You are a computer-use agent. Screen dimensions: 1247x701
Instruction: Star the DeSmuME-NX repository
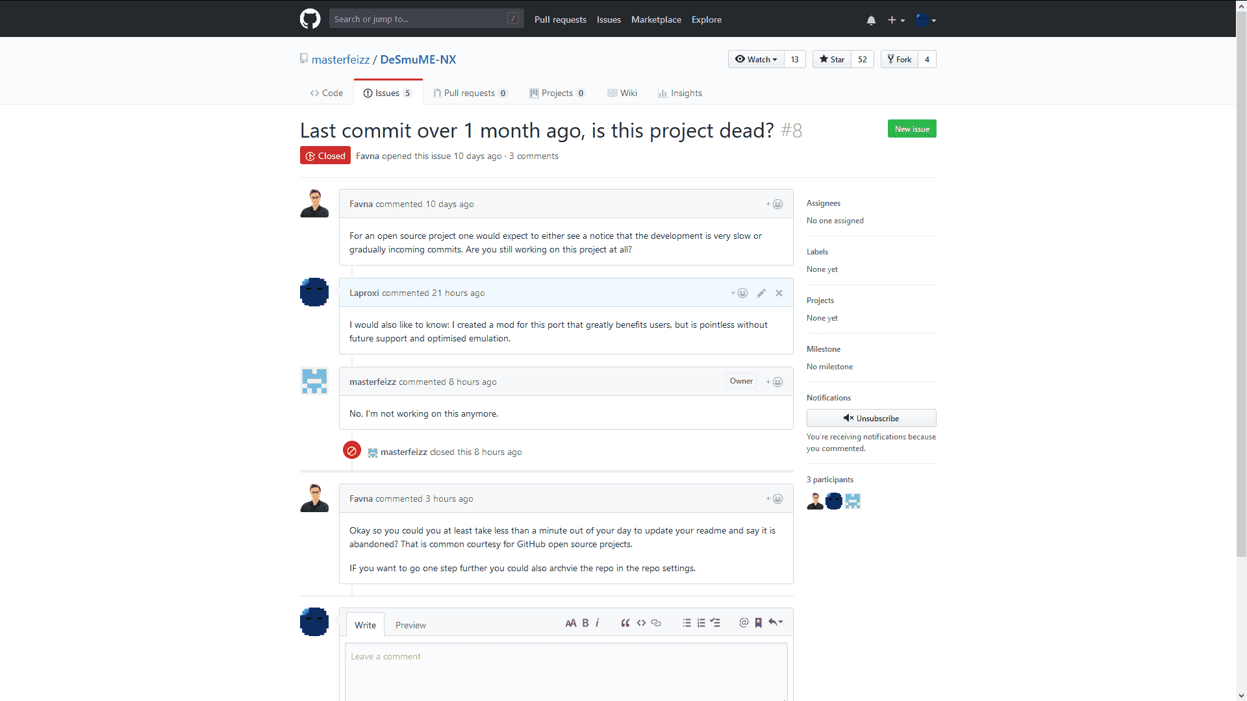pos(832,59)
